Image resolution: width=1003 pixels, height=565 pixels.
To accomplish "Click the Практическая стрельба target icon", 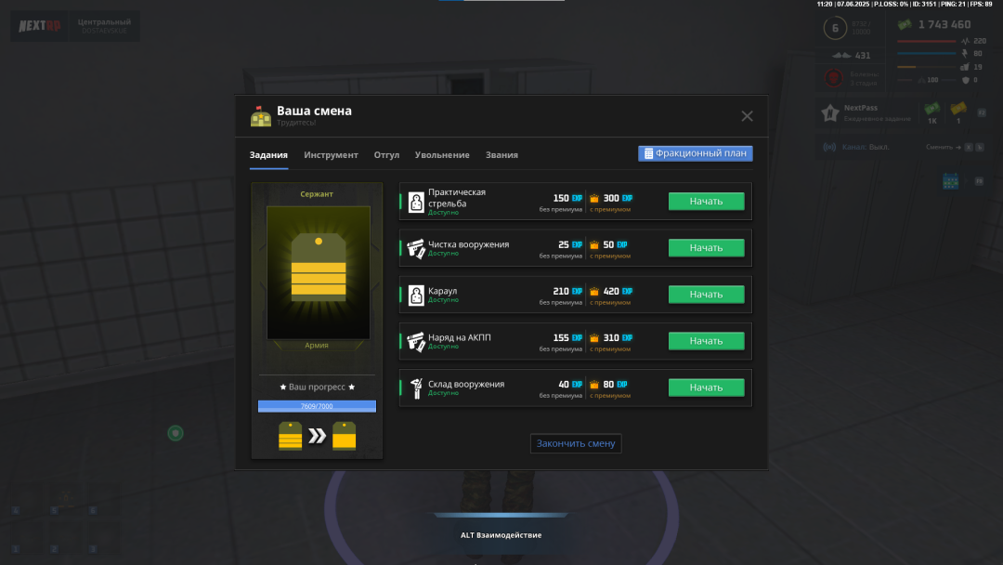I will (416, 202).
